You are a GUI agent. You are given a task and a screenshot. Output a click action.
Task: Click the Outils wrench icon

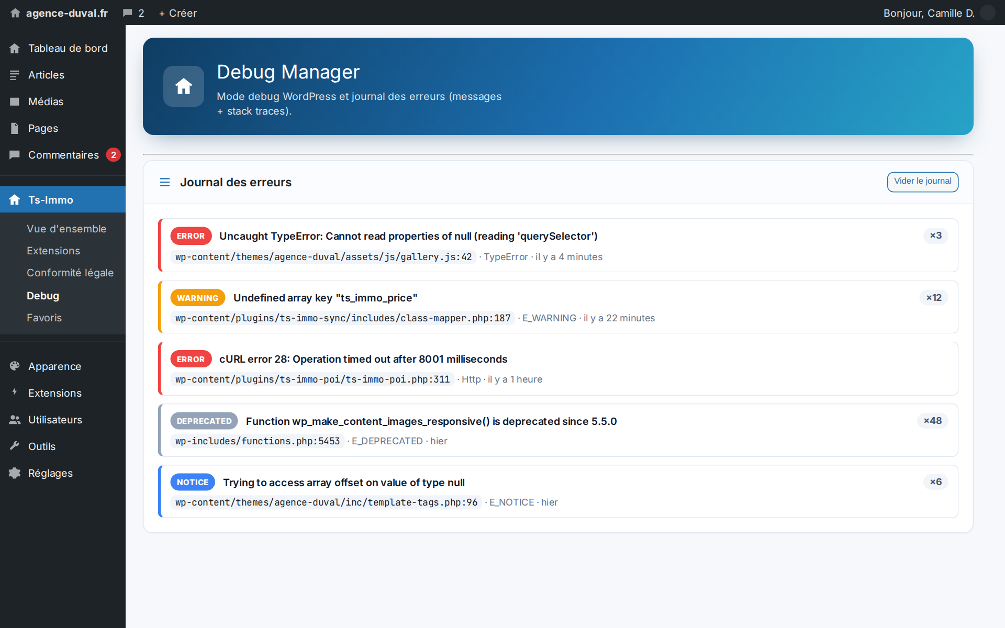coord(15,446)
